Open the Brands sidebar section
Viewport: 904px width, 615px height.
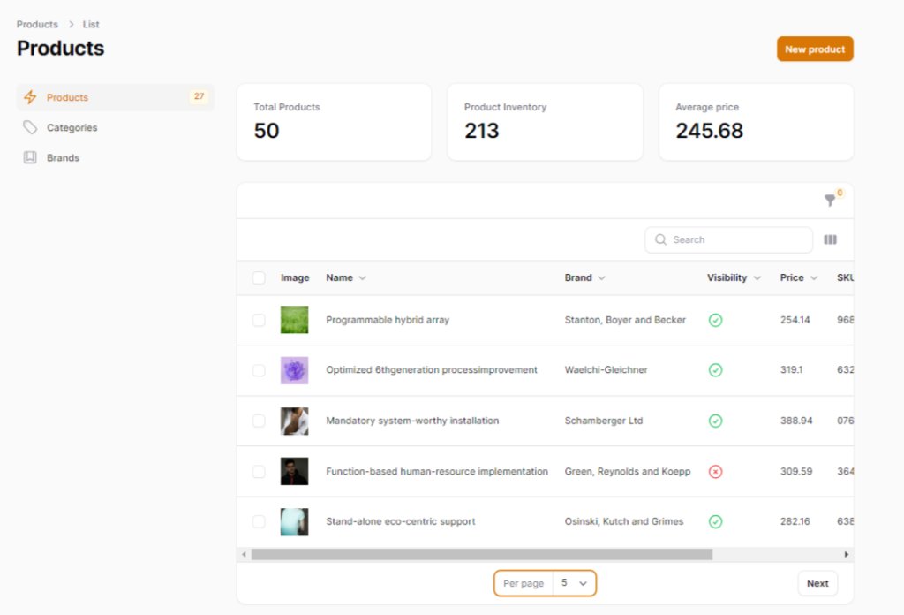(116, 157)
